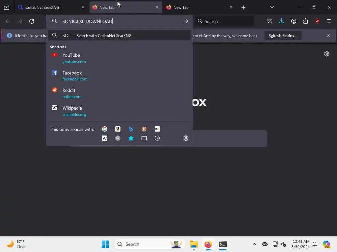The height and width of the screenshot is (252, 337).
Task: Open the Firefox application menu
Action: 329,21
